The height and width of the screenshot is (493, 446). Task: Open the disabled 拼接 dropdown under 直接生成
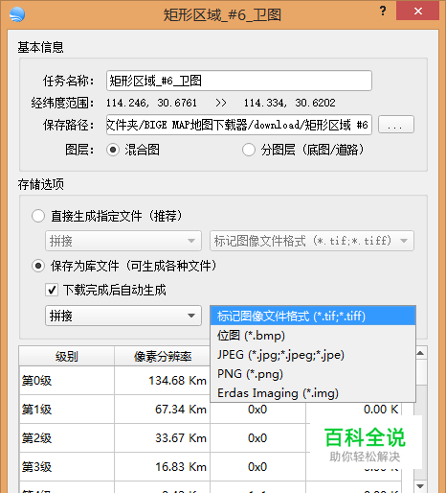[123, 241]
